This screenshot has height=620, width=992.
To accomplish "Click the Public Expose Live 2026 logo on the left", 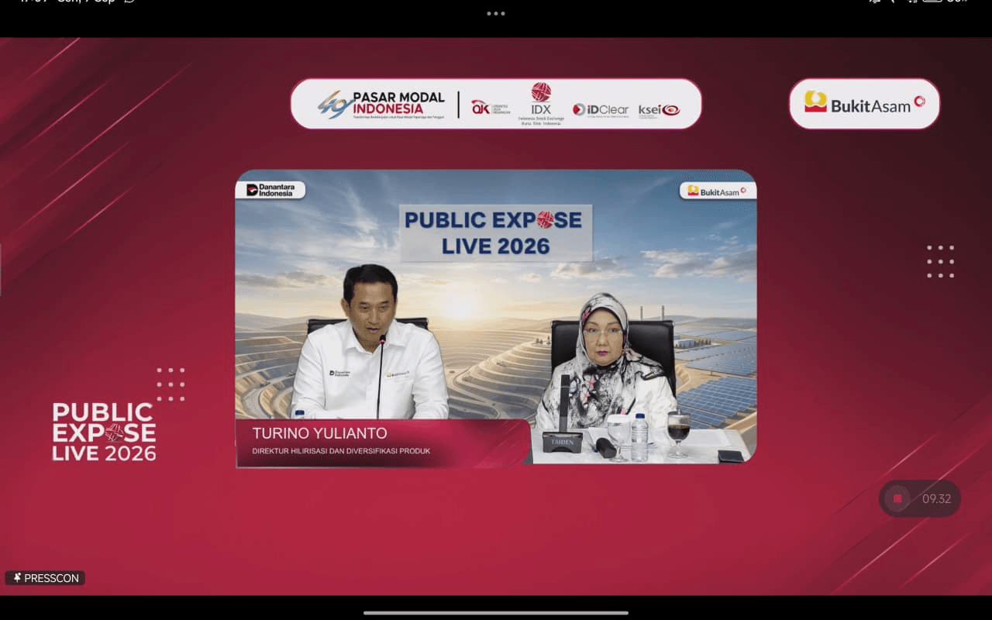I will (x=104, y=432).
